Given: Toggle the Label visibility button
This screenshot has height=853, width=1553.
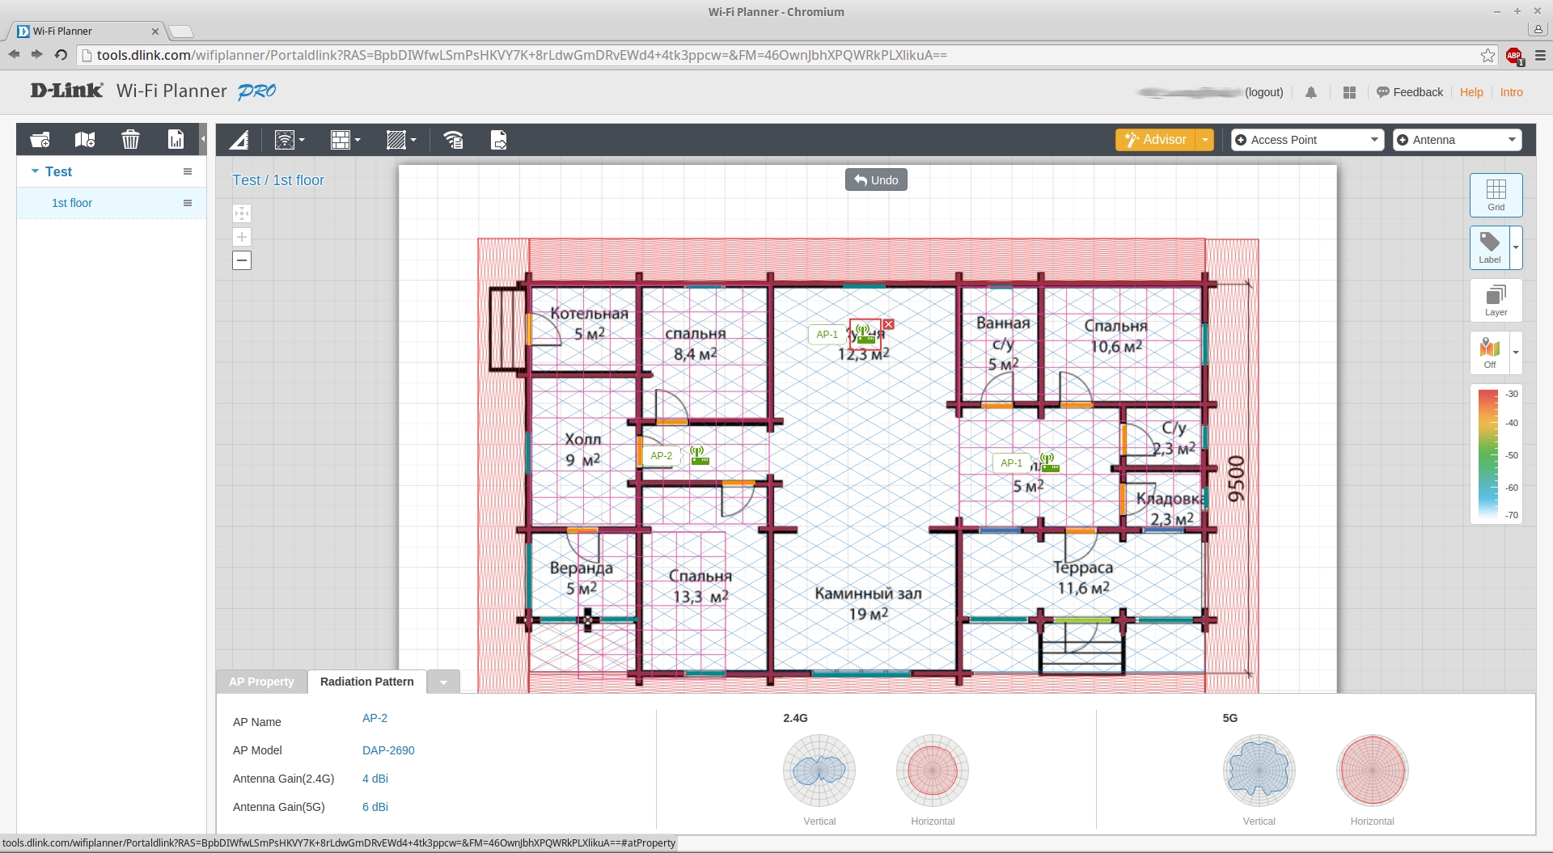Looking at the screenshot, I should point(1489,247).
